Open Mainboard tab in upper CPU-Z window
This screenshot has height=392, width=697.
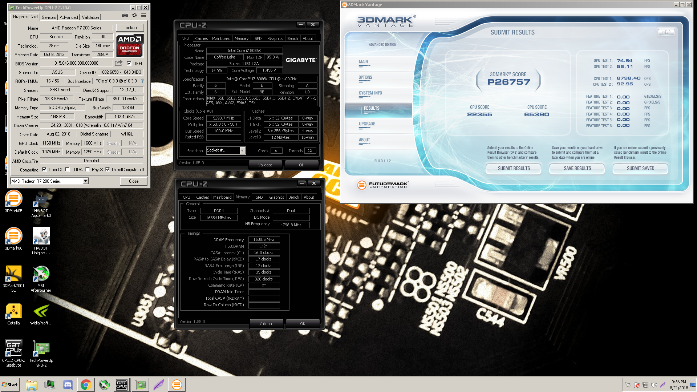pos(221,39)
